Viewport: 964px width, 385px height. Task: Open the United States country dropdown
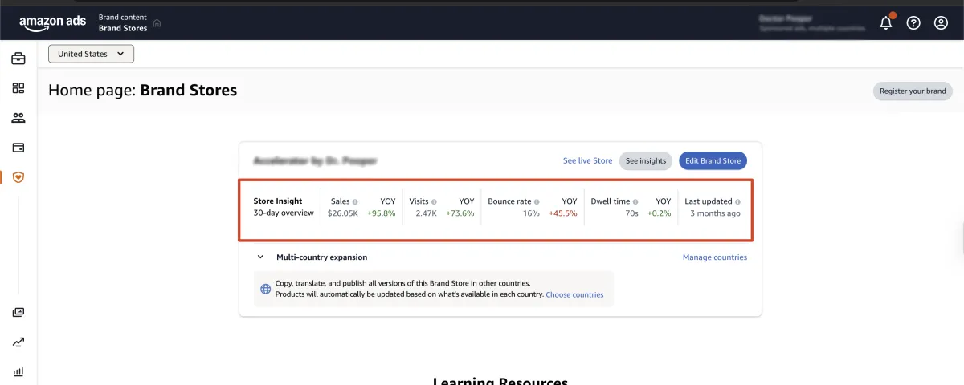92,54
